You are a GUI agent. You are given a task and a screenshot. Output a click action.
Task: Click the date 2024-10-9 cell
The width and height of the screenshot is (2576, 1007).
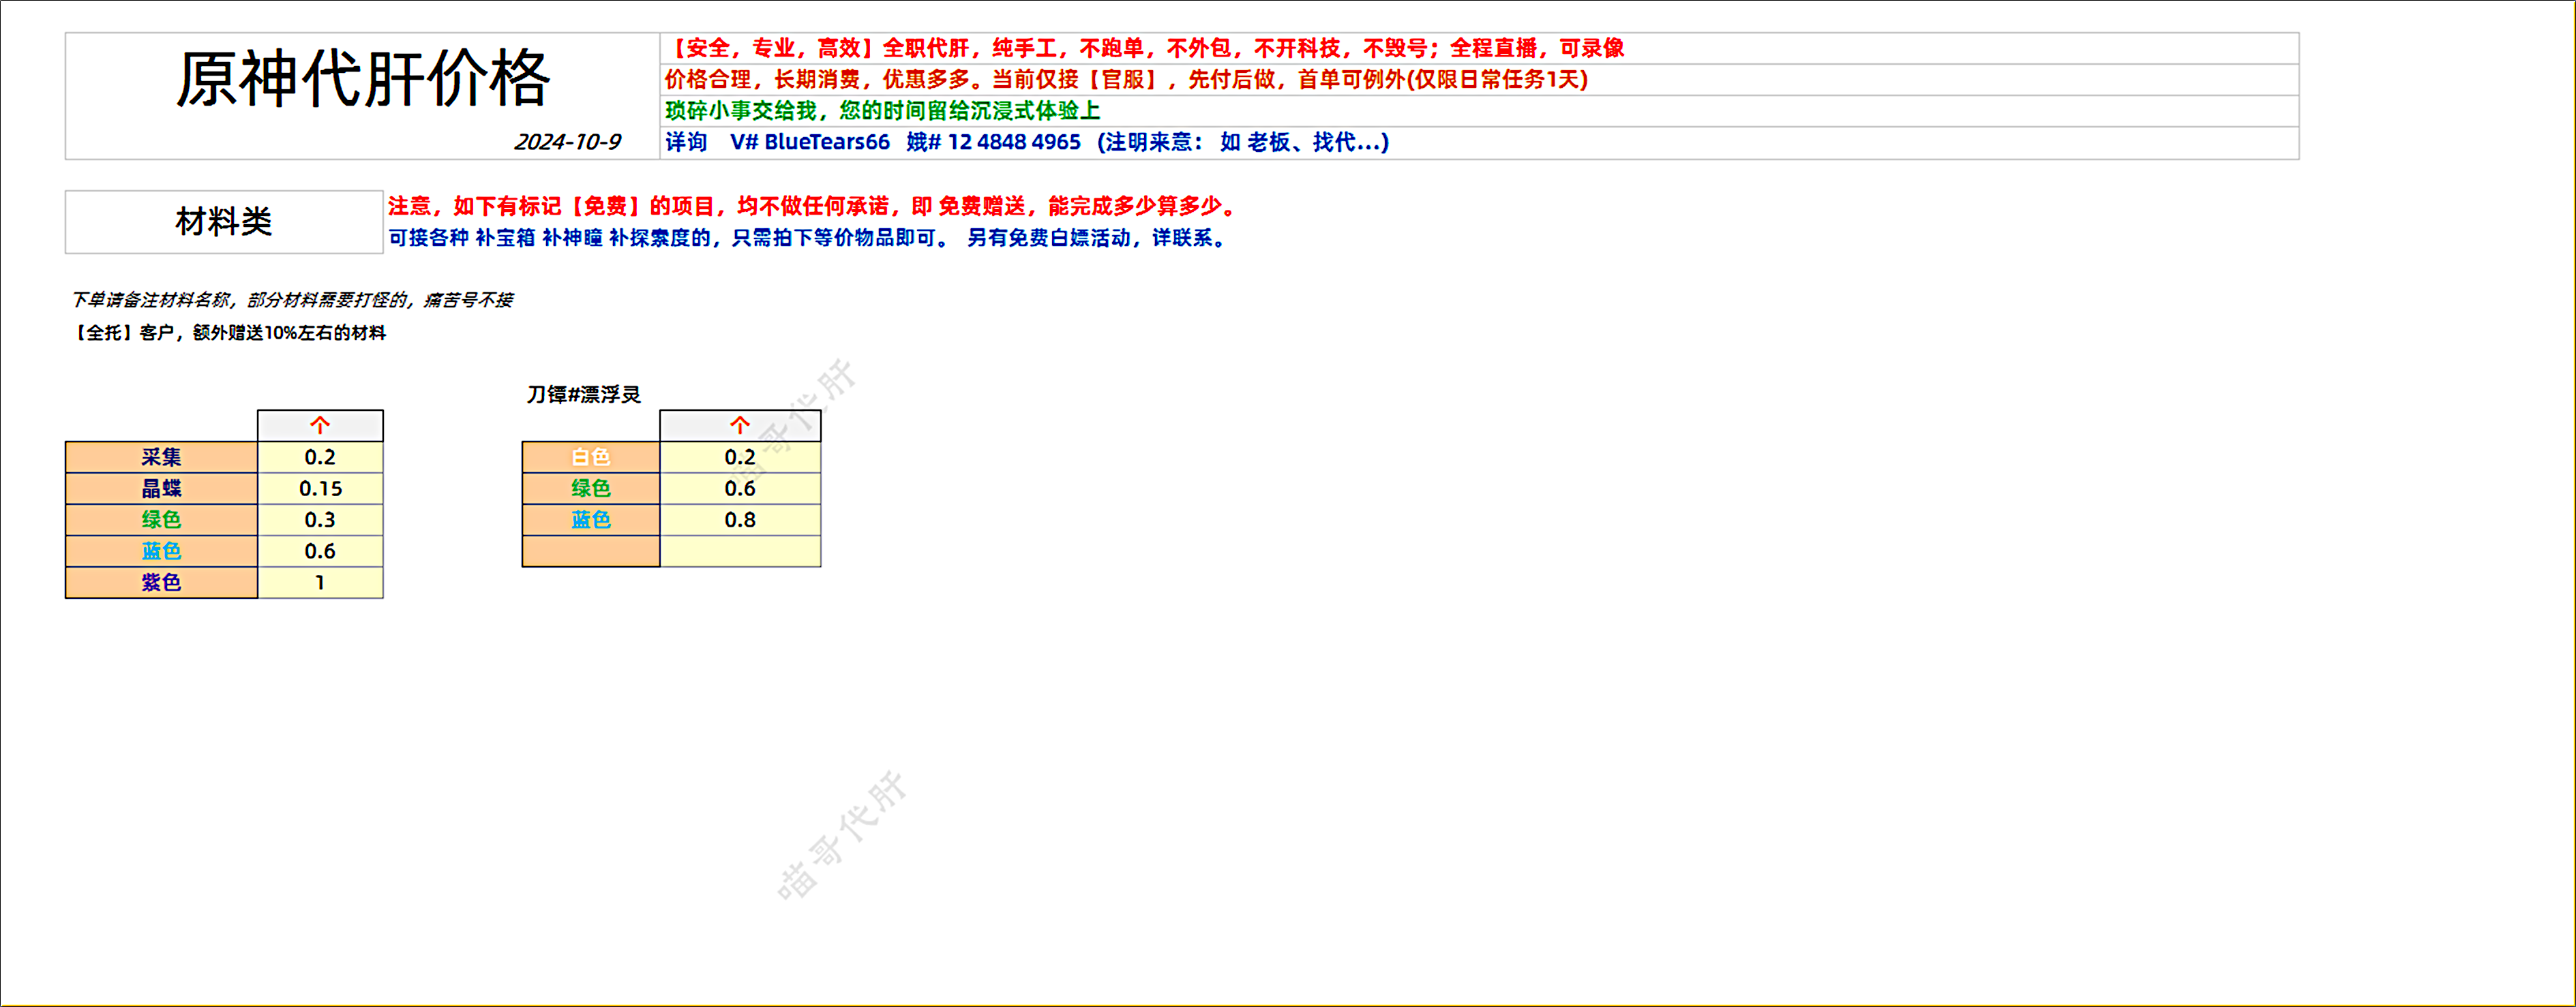click(567, 142)
